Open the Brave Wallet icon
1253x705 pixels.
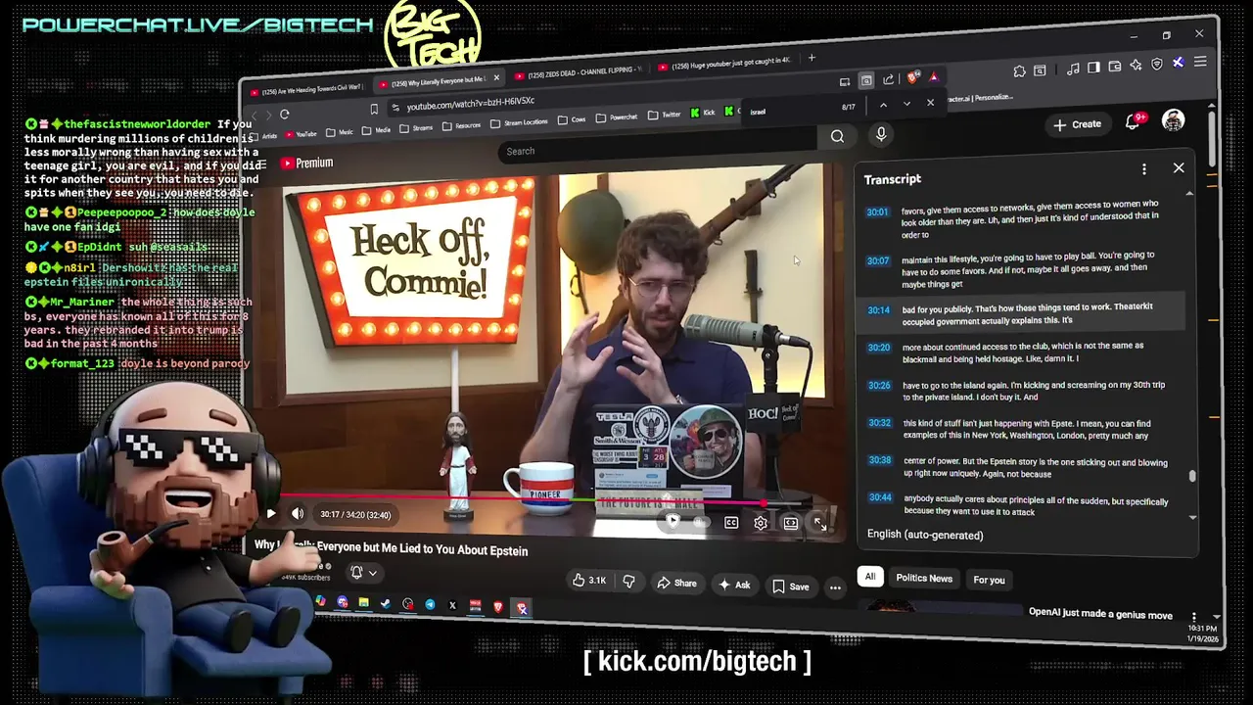[x=1114, y=66]
